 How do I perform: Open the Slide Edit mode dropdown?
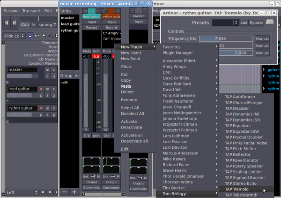(x=14, y=36)
